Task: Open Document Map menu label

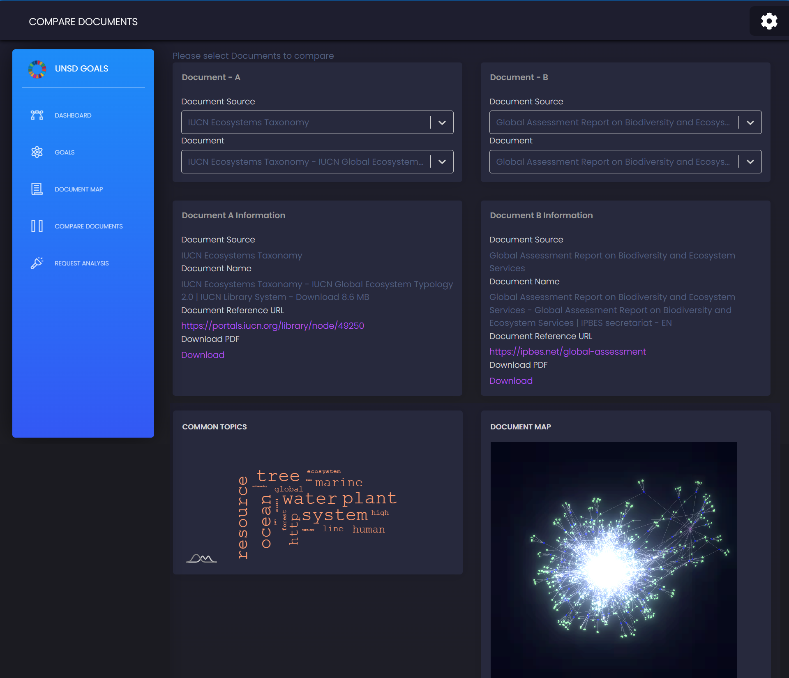Action: coord(79,189)
